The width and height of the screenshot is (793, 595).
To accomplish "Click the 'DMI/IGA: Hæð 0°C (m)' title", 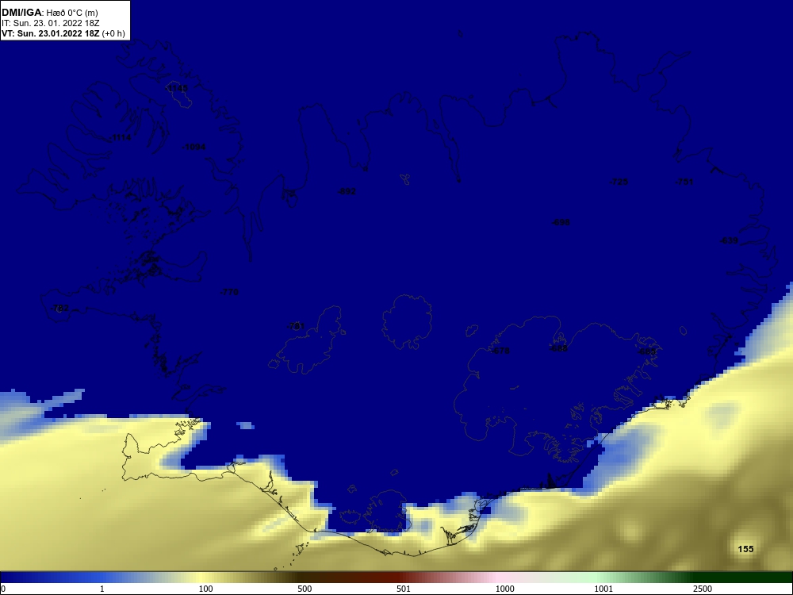I will point(49,12).
